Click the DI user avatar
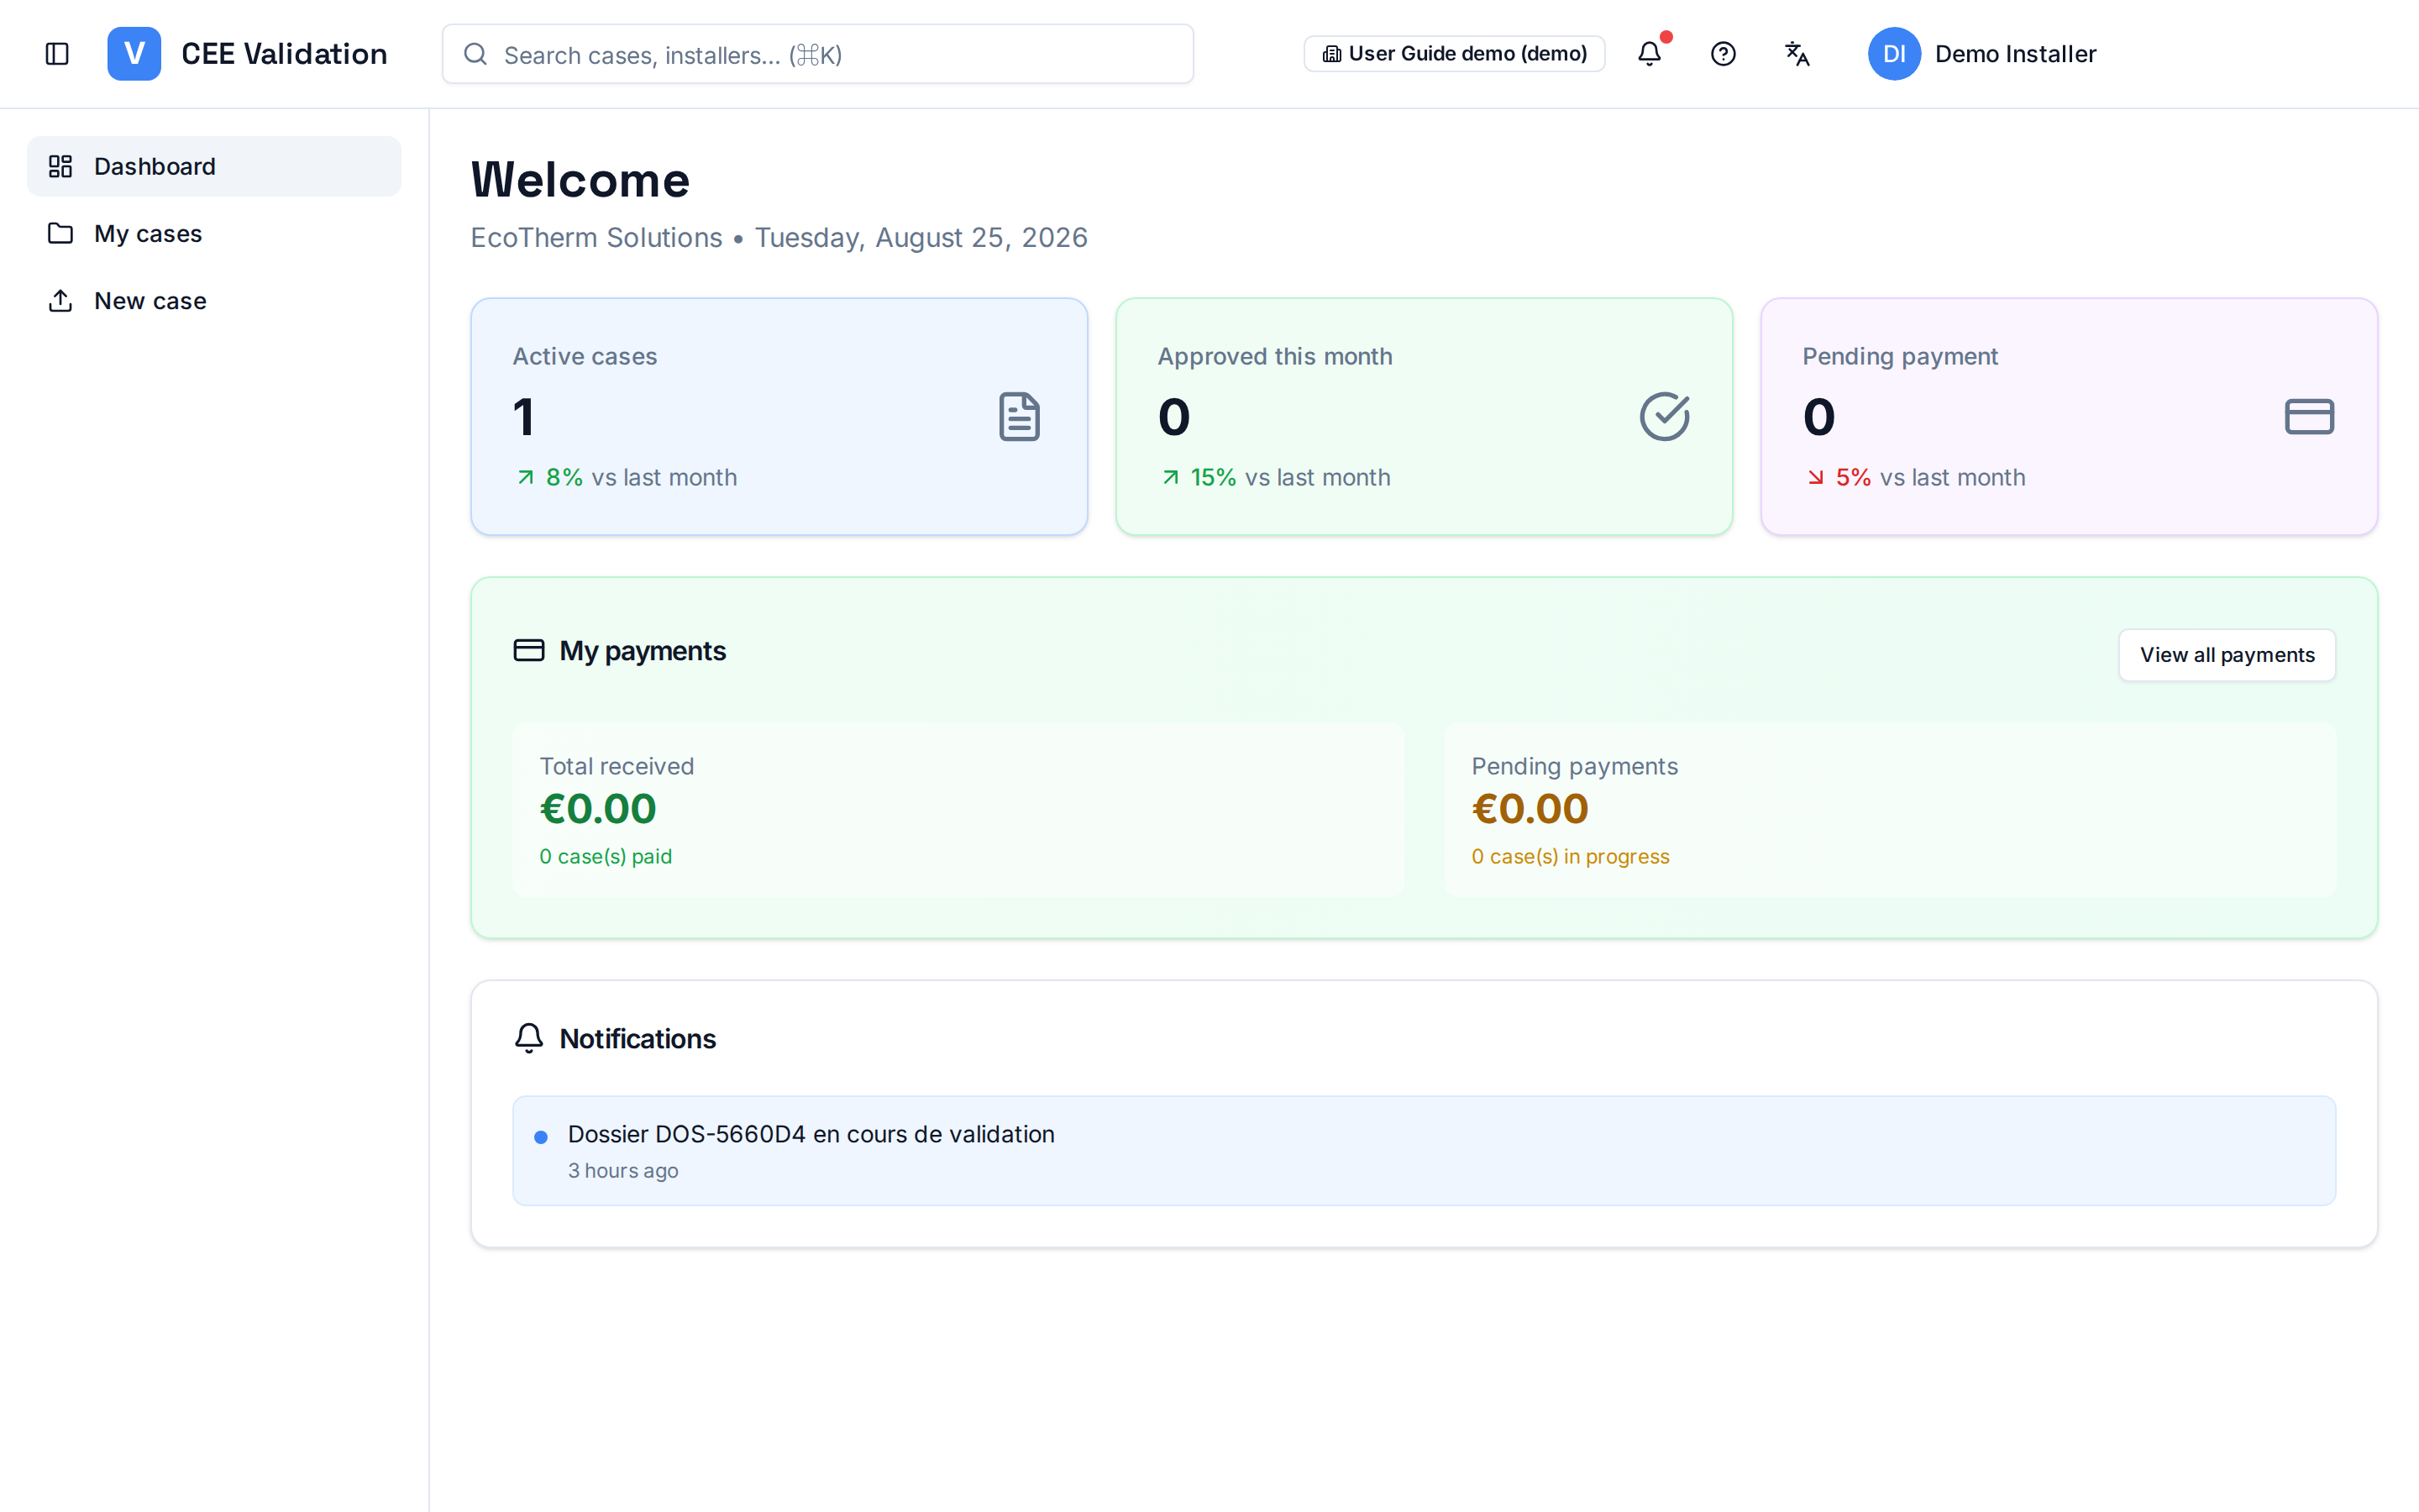 (1894, 54)
